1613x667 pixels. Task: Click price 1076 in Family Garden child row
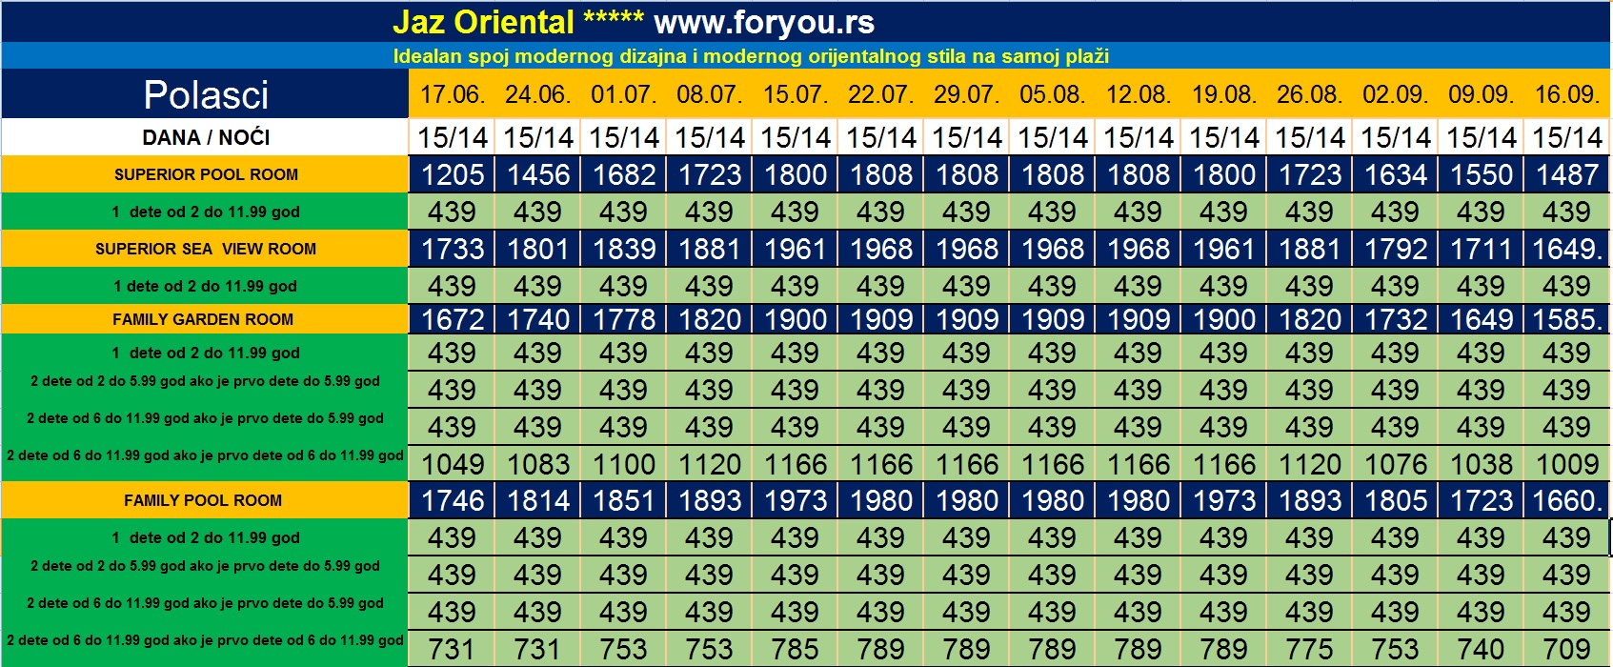pos(1396,464)
